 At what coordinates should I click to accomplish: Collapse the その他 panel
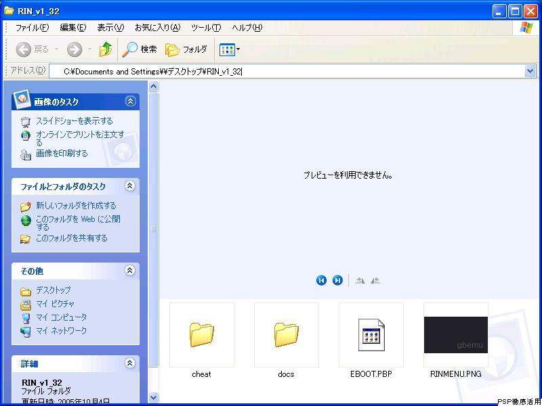[129, 270]
